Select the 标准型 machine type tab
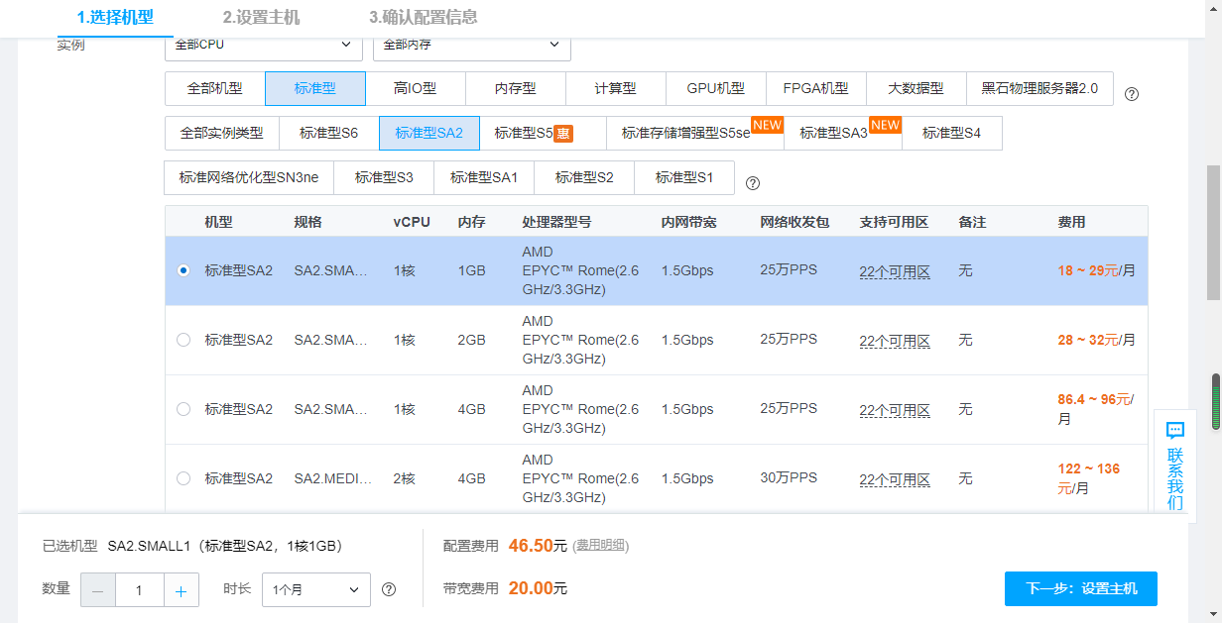Screen dimensions: 1222x623 [x=315, y=88]
